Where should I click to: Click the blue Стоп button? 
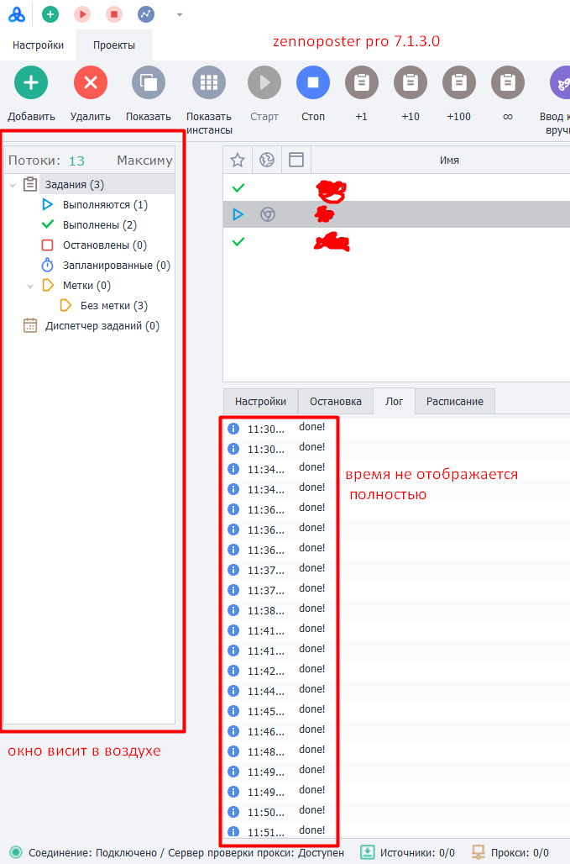point(313,82)
